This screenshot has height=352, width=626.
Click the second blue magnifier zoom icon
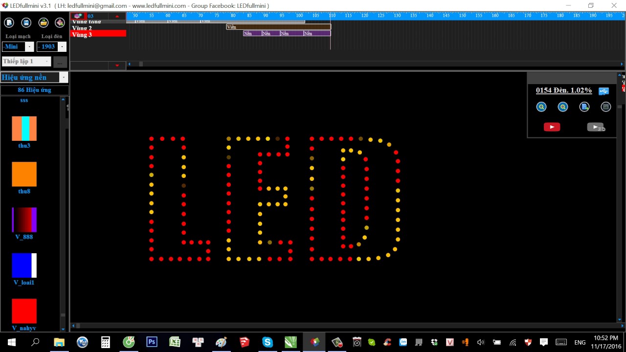(x=563, y=107)
